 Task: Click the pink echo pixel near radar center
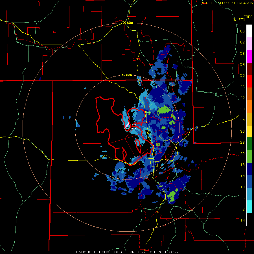click(x=128, y=125)
